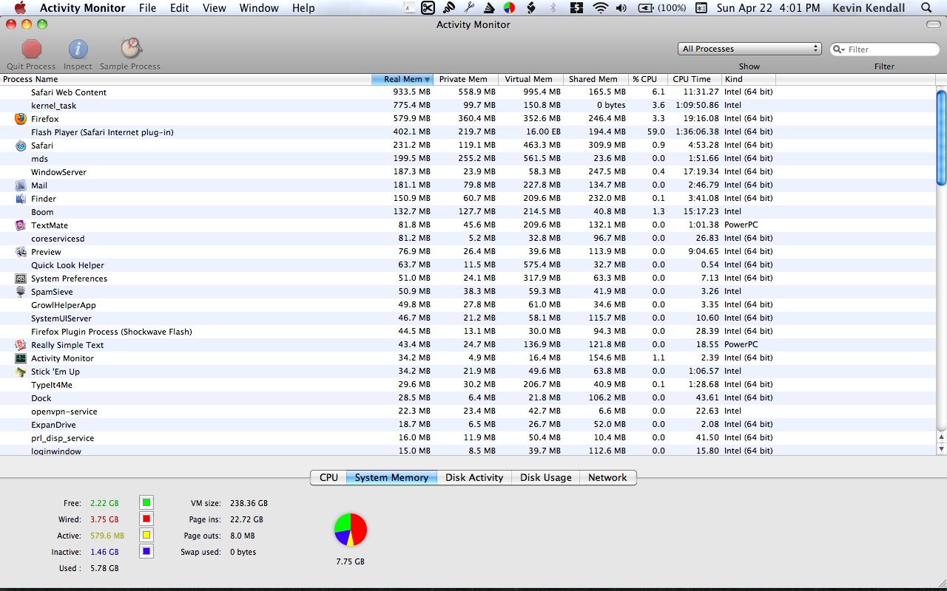Screen dimensions: 947x591
Task: Click the yellow Active memory color swatch
Action: 146,536
